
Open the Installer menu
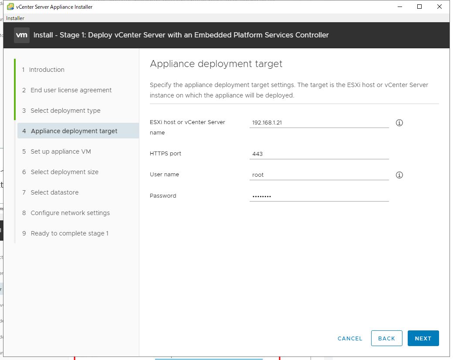(15, 18)
